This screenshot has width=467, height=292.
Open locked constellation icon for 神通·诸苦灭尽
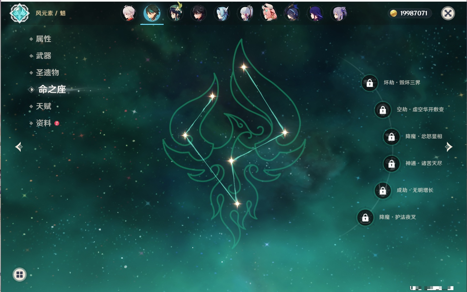tap(391, 164)
